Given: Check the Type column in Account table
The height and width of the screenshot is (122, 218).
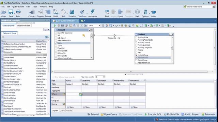Looking at the screenshot, I should (56, 45).
